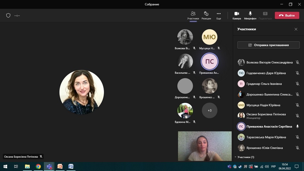This screenshot has width=304, height=171.
Task: Open Google Chrome from the taskbar
Action: pyautogui.click(x=38, y=166)
